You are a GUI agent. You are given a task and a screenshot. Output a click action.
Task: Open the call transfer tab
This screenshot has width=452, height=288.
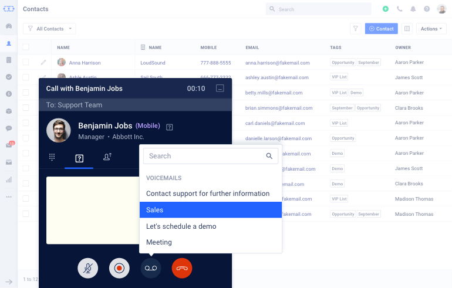[x=107, y=157]
